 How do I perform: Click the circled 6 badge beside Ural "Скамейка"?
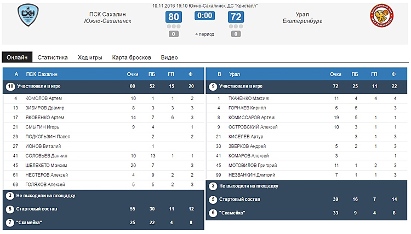tap(213, 213)
